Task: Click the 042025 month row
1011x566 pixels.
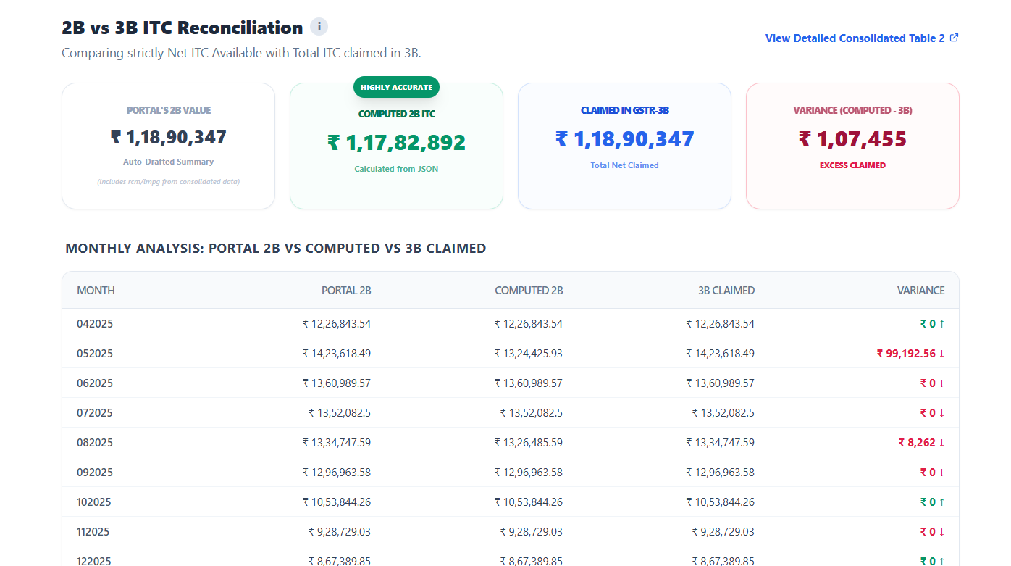Action: 95,324
